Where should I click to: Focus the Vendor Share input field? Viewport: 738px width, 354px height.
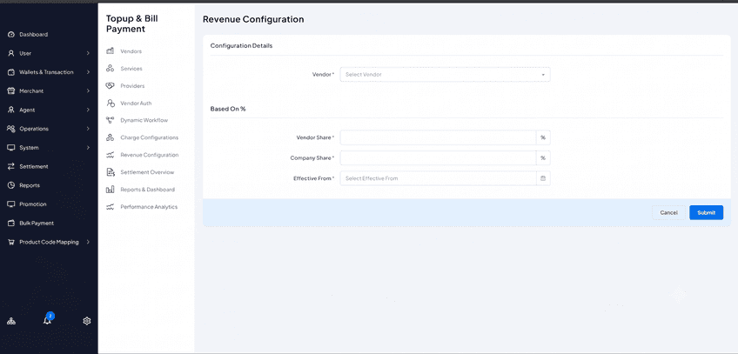(438, 137)
